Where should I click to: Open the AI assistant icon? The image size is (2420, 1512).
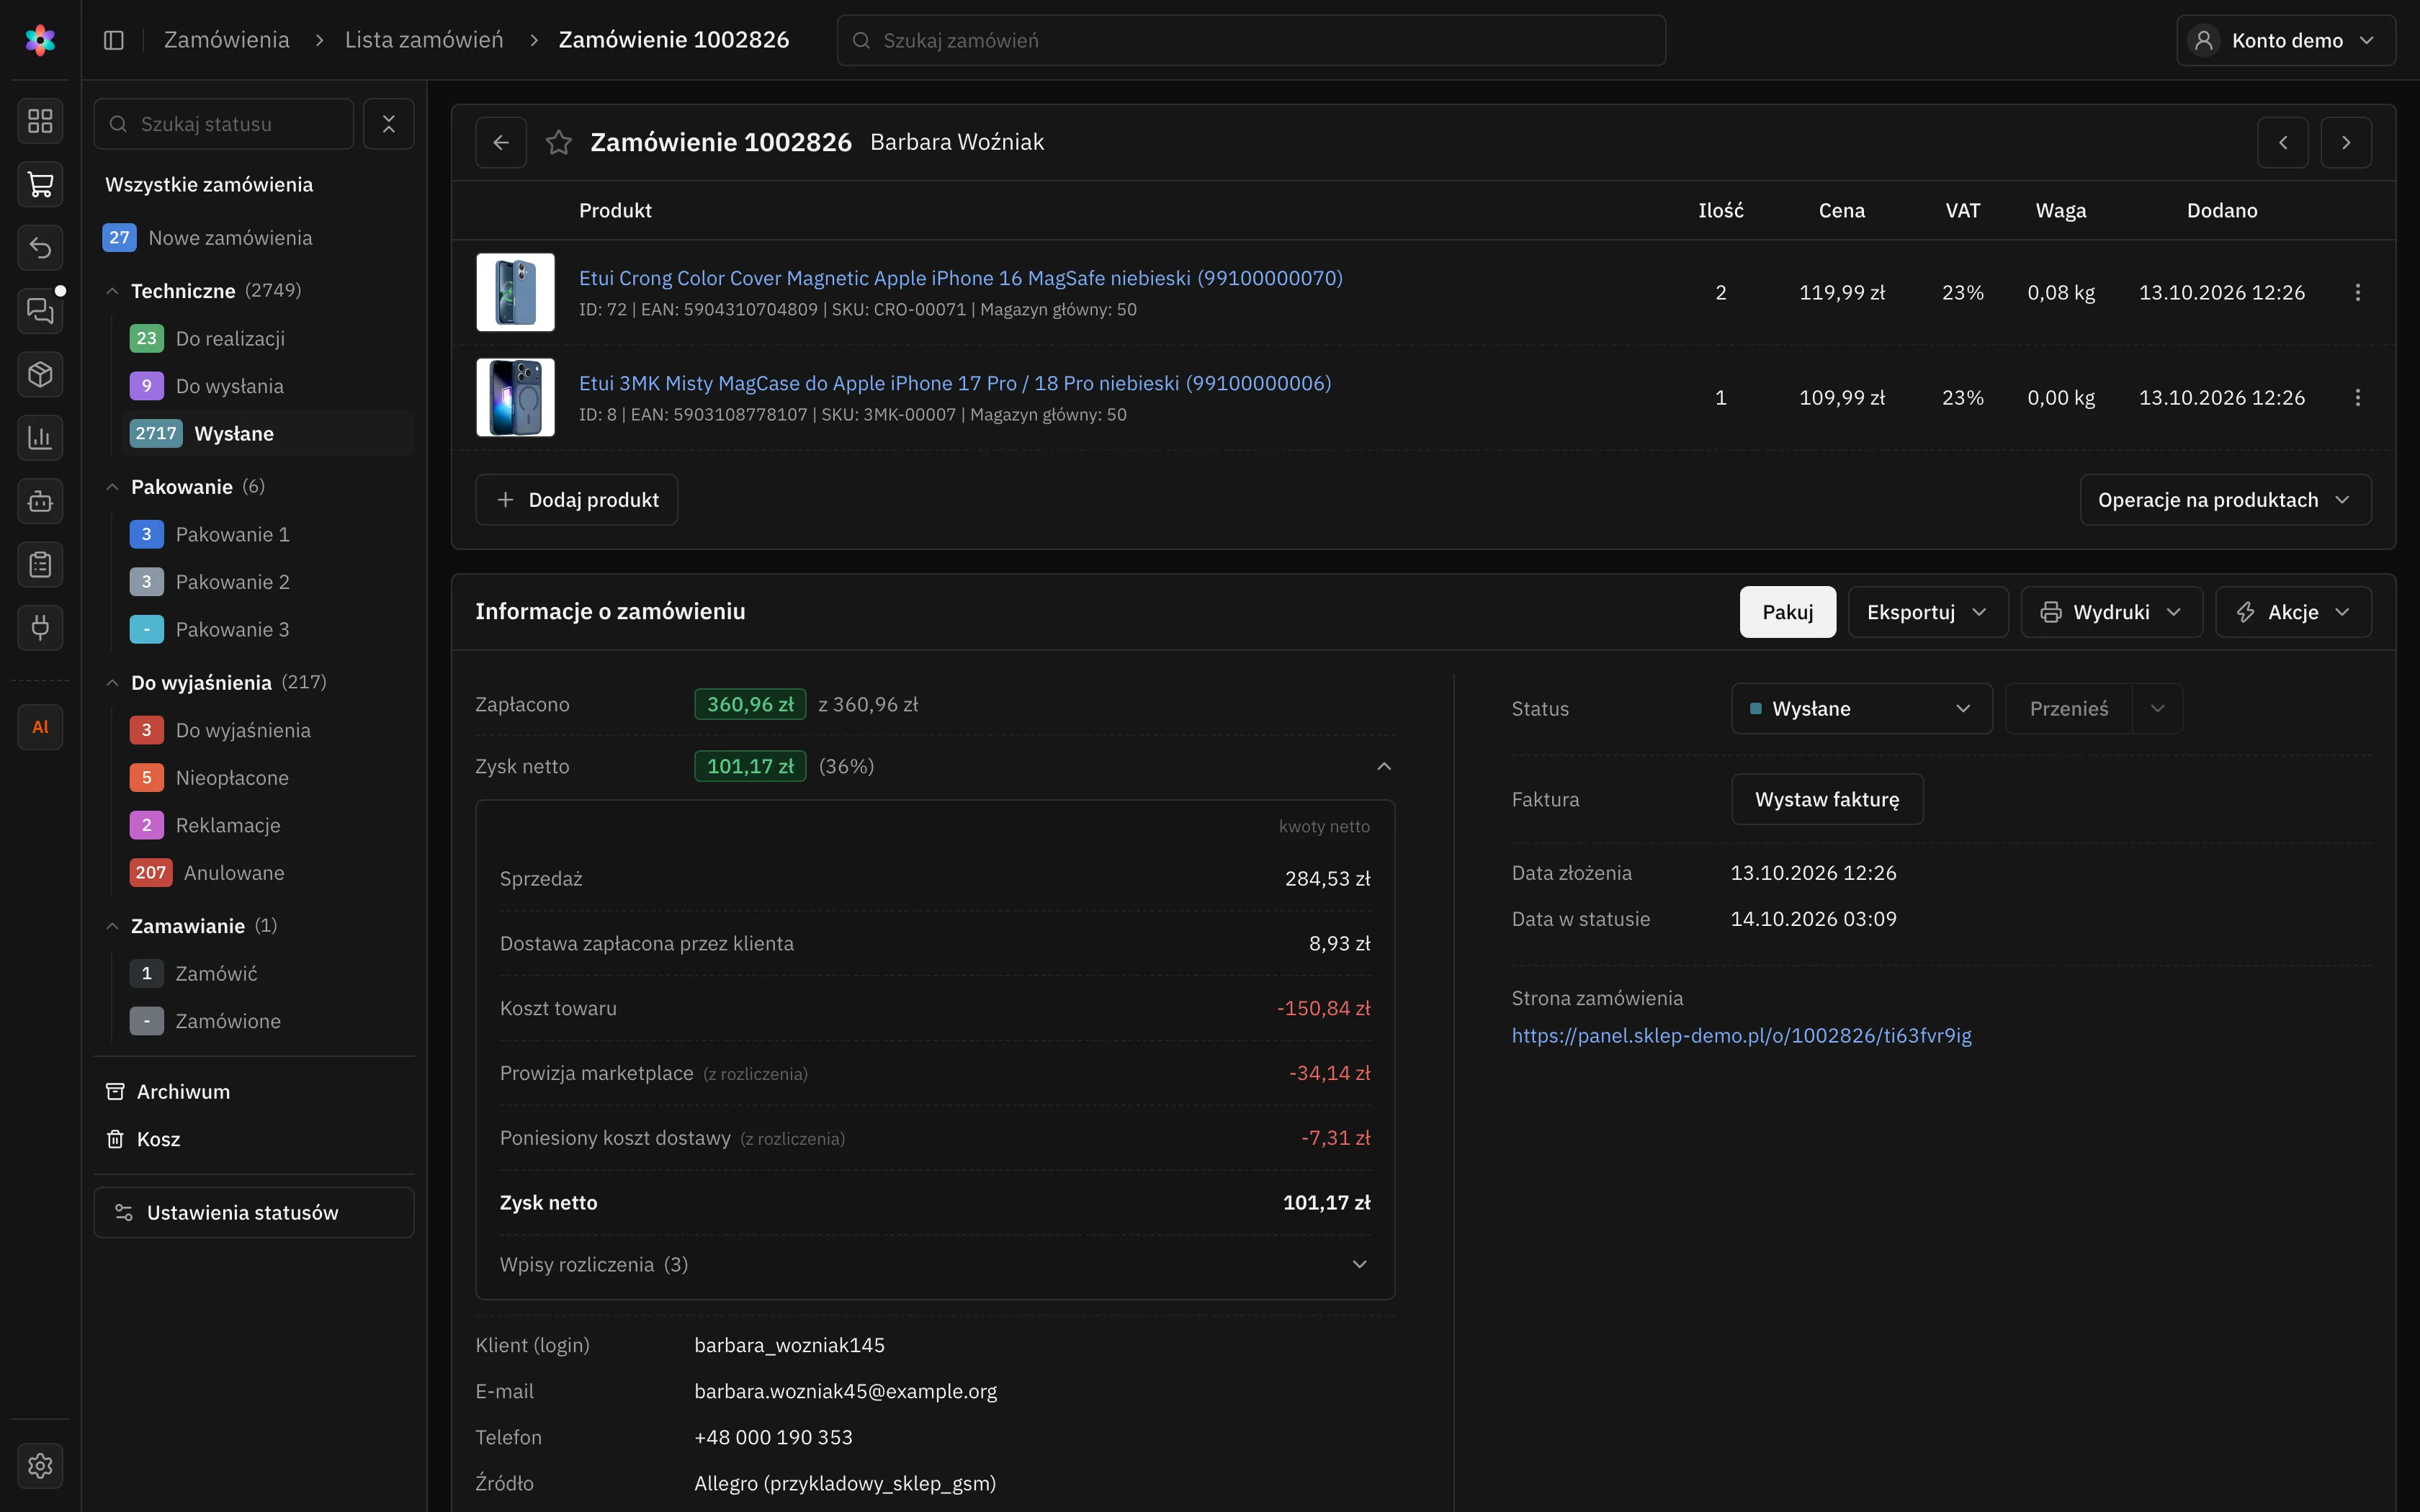40,727
